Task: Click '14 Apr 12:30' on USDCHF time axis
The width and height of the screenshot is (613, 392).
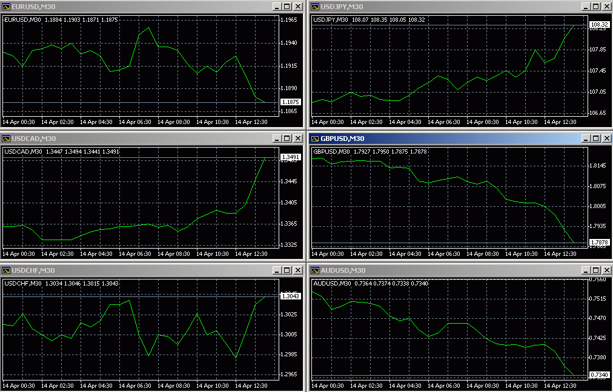Action: pyautogui.click(x=251, y=386)
